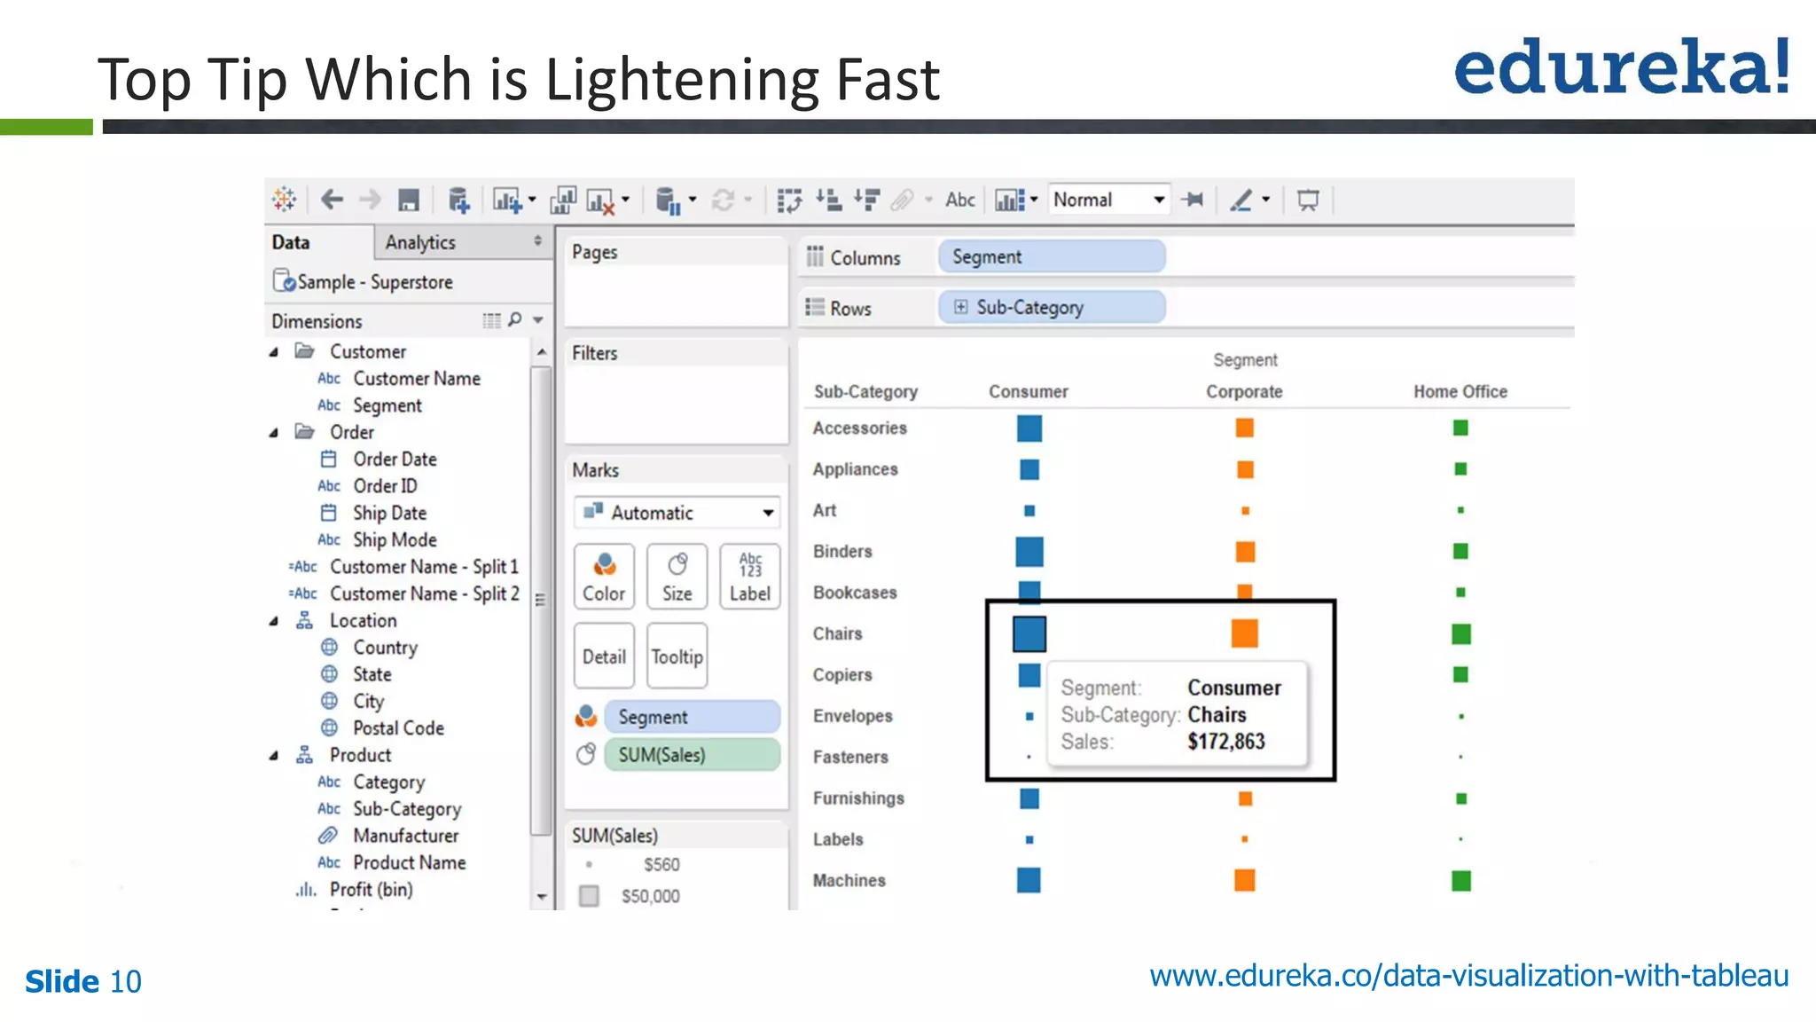Click the Home Office column header

(x=1460, y=391)
